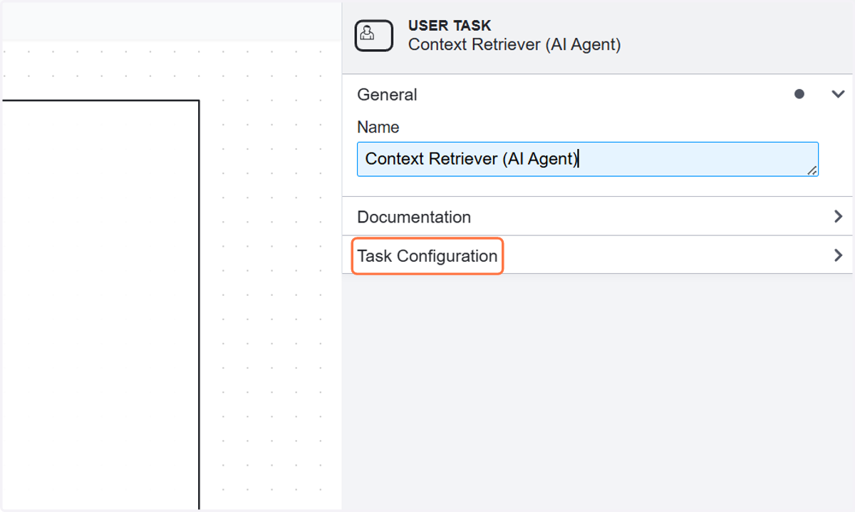Collapse the General section chevron
The width and height of the screenshot is (855, 512).
coord(838,94)
